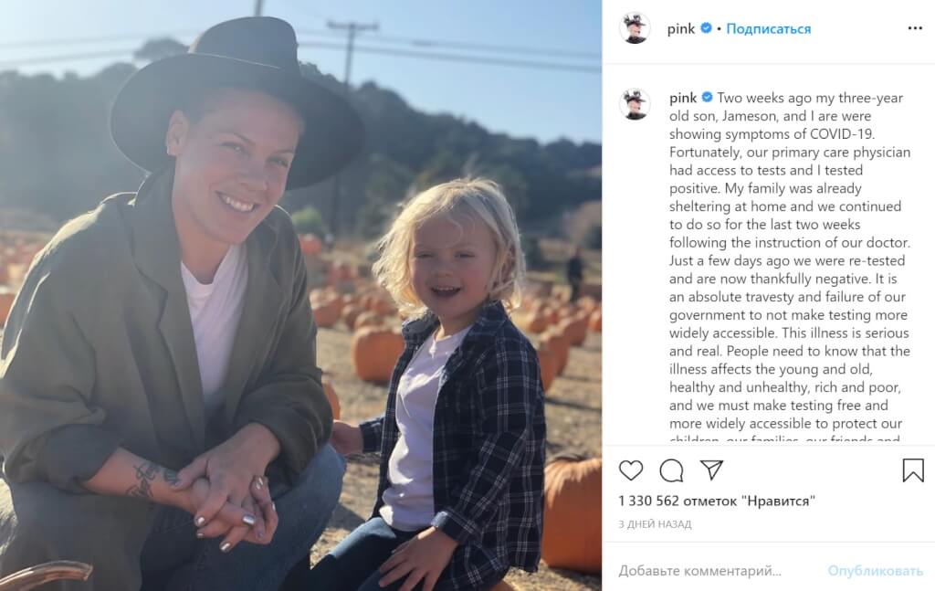Click pink's avatar beside the caption
Viewport: 935px width, 591px height.
pos(634,104)
